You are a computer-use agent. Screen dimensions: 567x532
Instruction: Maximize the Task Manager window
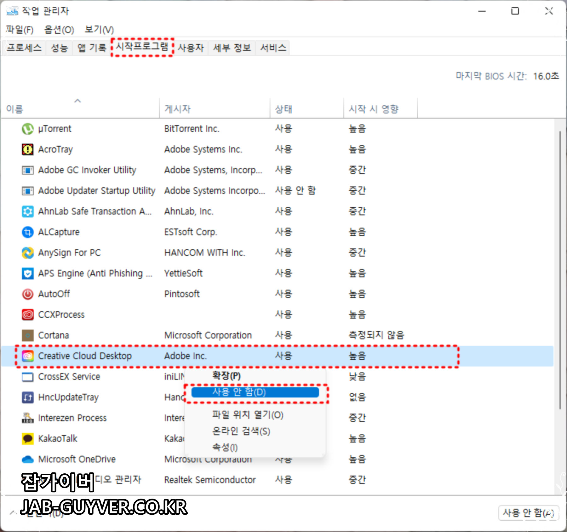(x=515, y=11)
